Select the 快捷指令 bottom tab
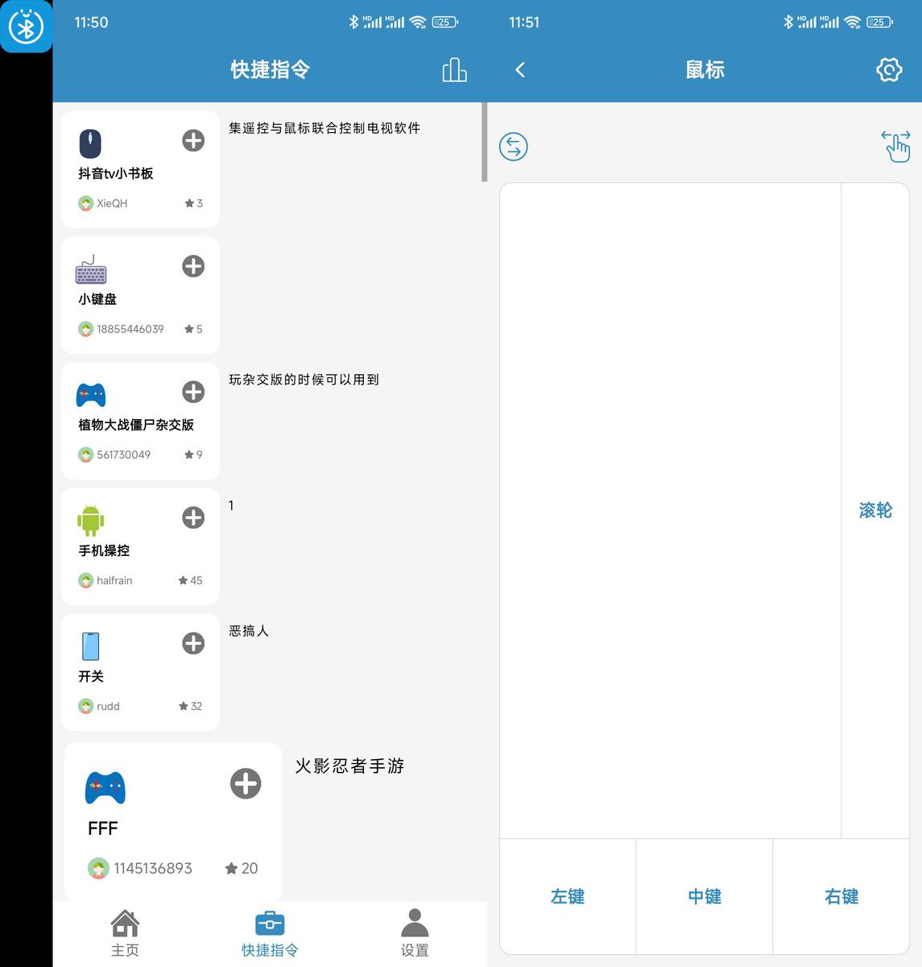The height and width of the screenshot is (967, 922). (270, 934)
